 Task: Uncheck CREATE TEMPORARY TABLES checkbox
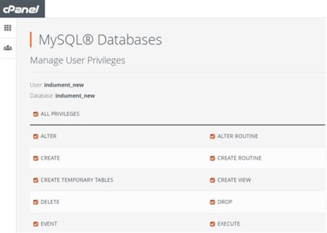pyautogui.click(x=36, y=180)
